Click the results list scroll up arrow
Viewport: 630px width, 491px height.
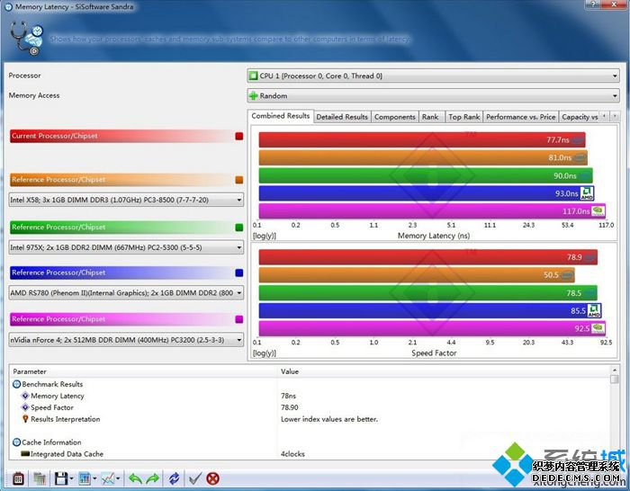[615, 370]
